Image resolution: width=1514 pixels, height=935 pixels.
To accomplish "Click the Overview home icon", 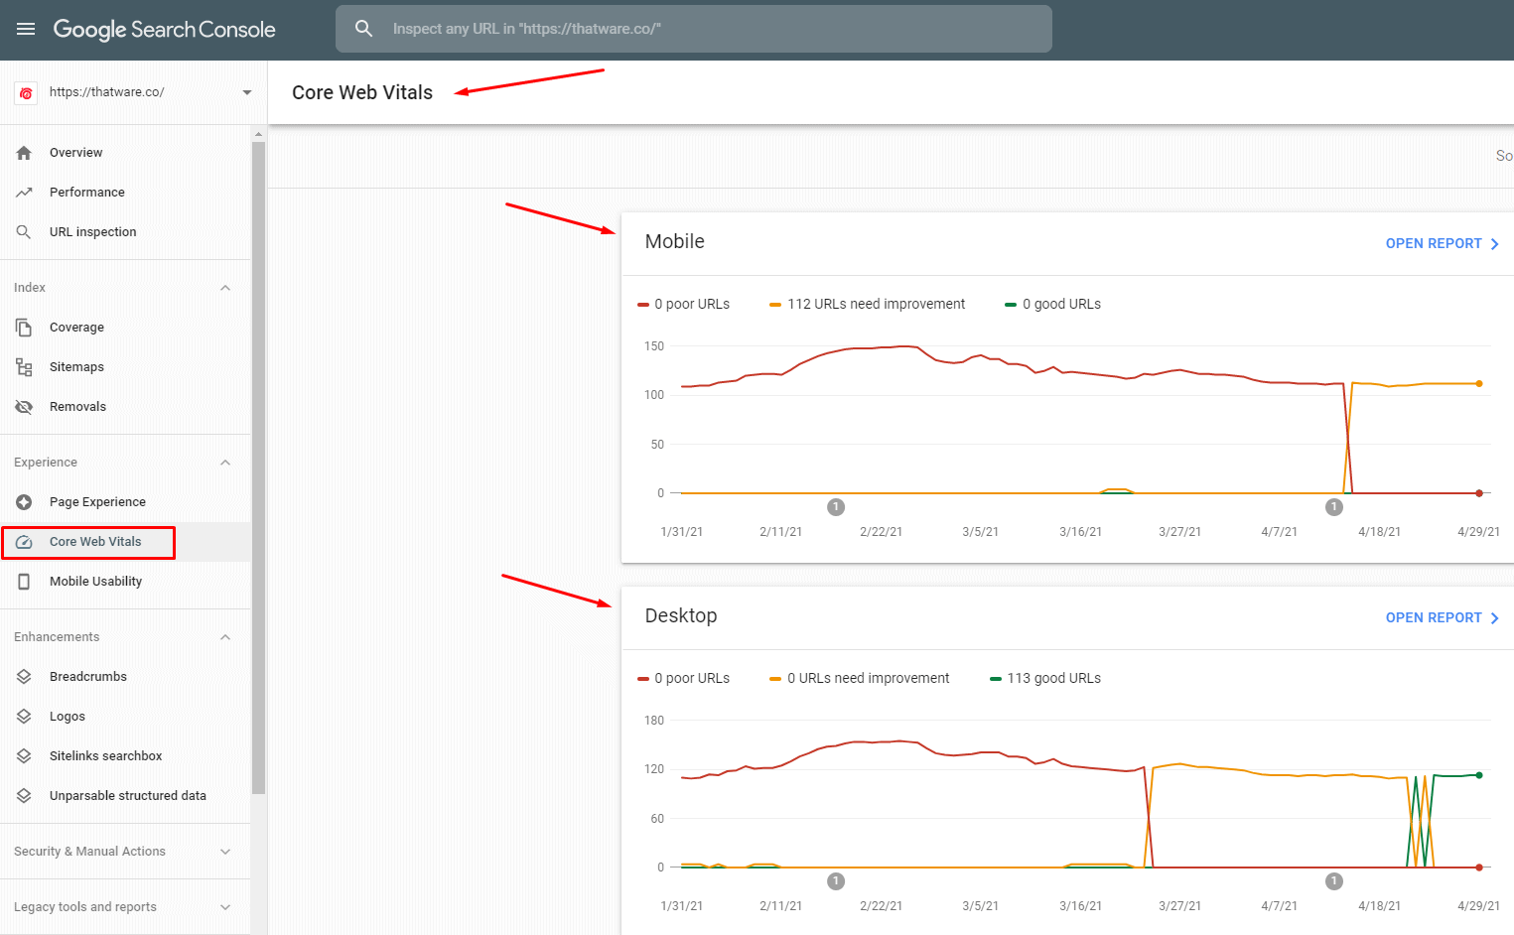I will coord(24,153).
